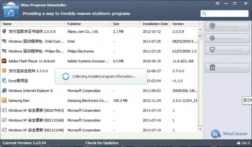The width and height of the screenshot is (252, 147).
Task: Click the 2012-10-12 installation date
Action: (152, 31)
